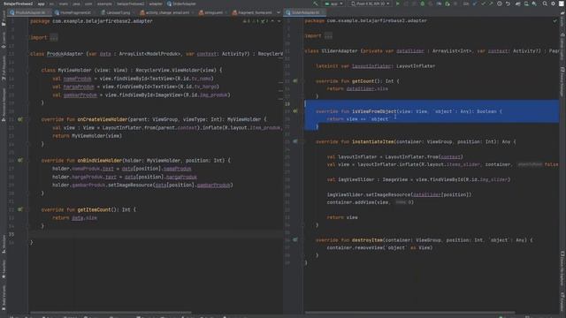
Task: Open Project tool window on left bar
Action: click(x=4, y=19)
